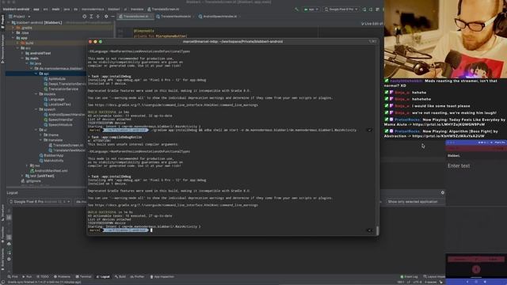Viewport: 507px width, 285px height.
Task: Select the SpeechHandler file
Action: pos(58,120)
